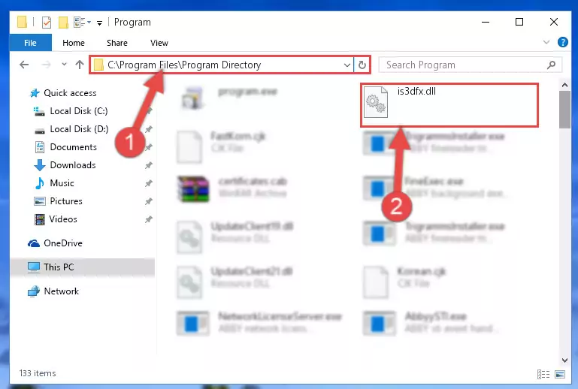Open Videos folder in sidebar

(63, 219)
